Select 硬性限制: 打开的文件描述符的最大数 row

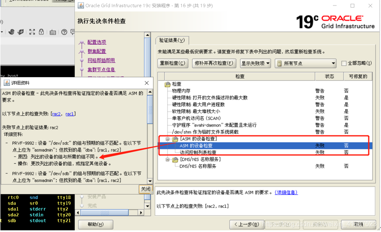(x=265, y=98)
